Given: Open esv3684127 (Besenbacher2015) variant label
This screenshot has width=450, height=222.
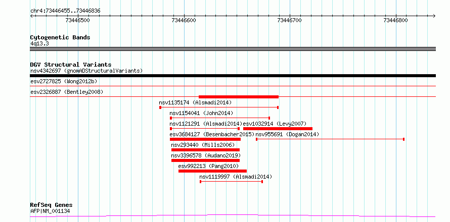Looking at the screenshot, I should [212, 134].
